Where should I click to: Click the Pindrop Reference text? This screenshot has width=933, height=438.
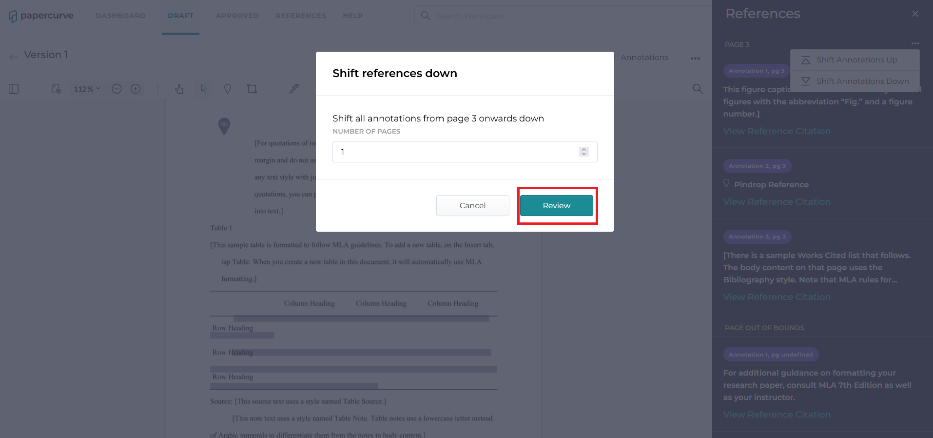point(771,185)
